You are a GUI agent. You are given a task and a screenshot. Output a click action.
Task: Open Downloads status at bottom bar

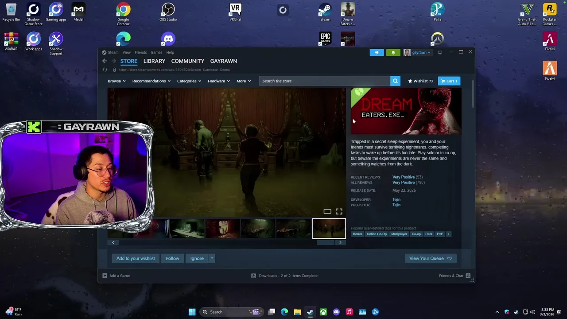point(284,276)
